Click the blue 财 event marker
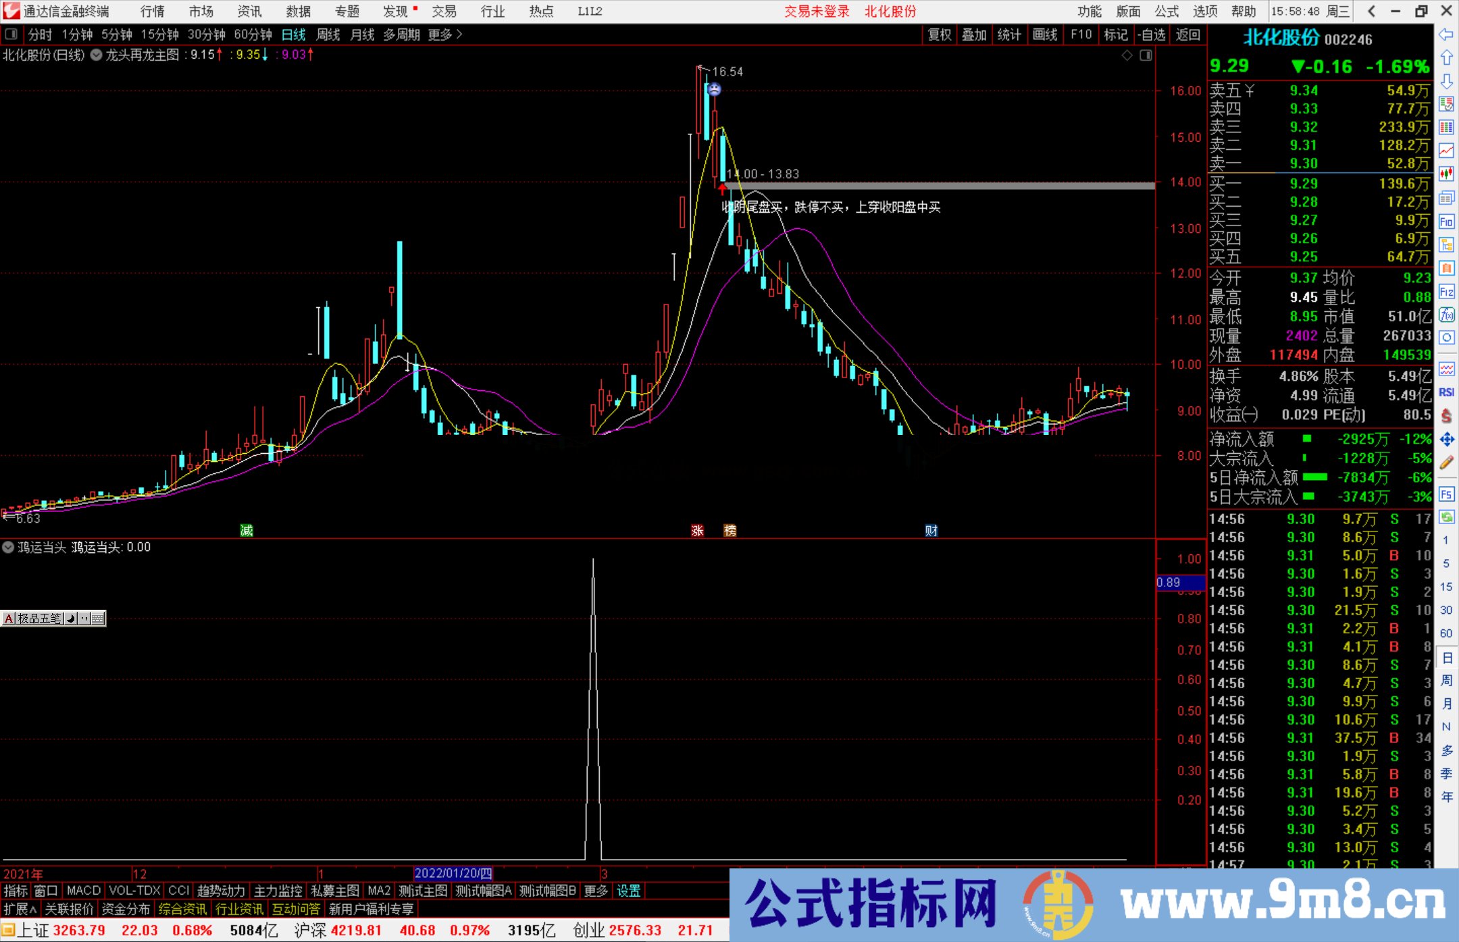 [x=931, y=530]
